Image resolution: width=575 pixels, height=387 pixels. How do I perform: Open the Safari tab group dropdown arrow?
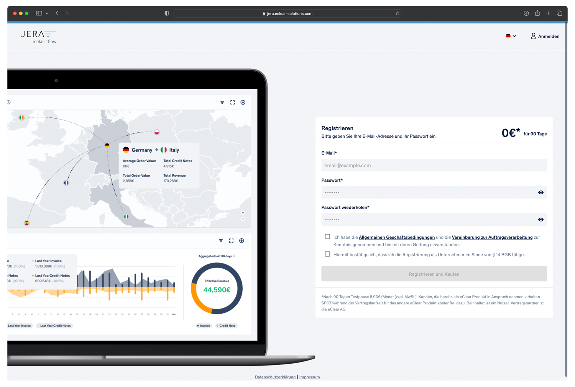pos(47,13)
